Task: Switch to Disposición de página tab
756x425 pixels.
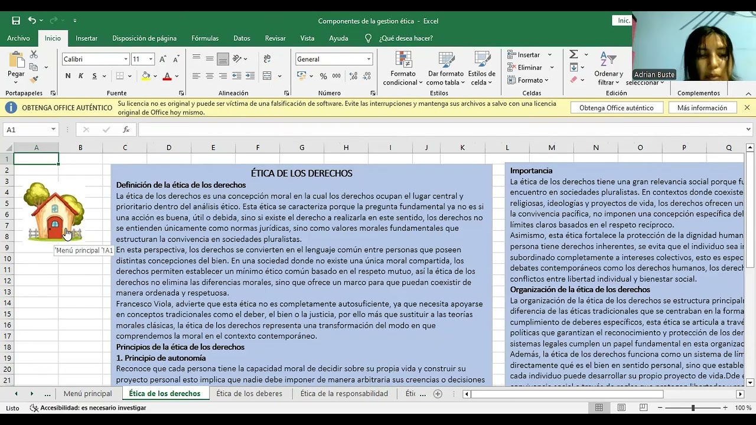Action: click(144, 38)
